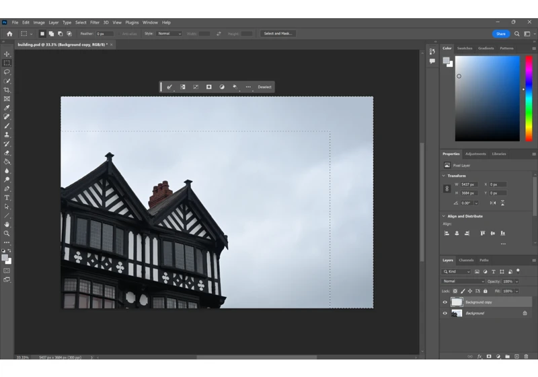538x377 pixels.
Task: Select the Hand tool
Action: coord(7,225)
